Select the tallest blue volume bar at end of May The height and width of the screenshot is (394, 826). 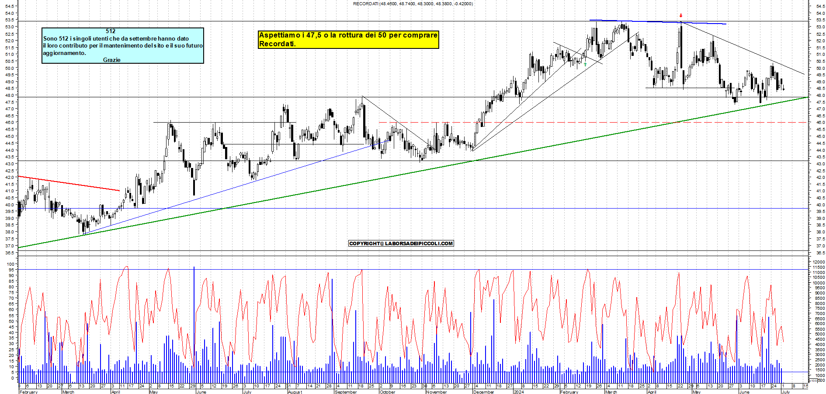tap(194, 325)
